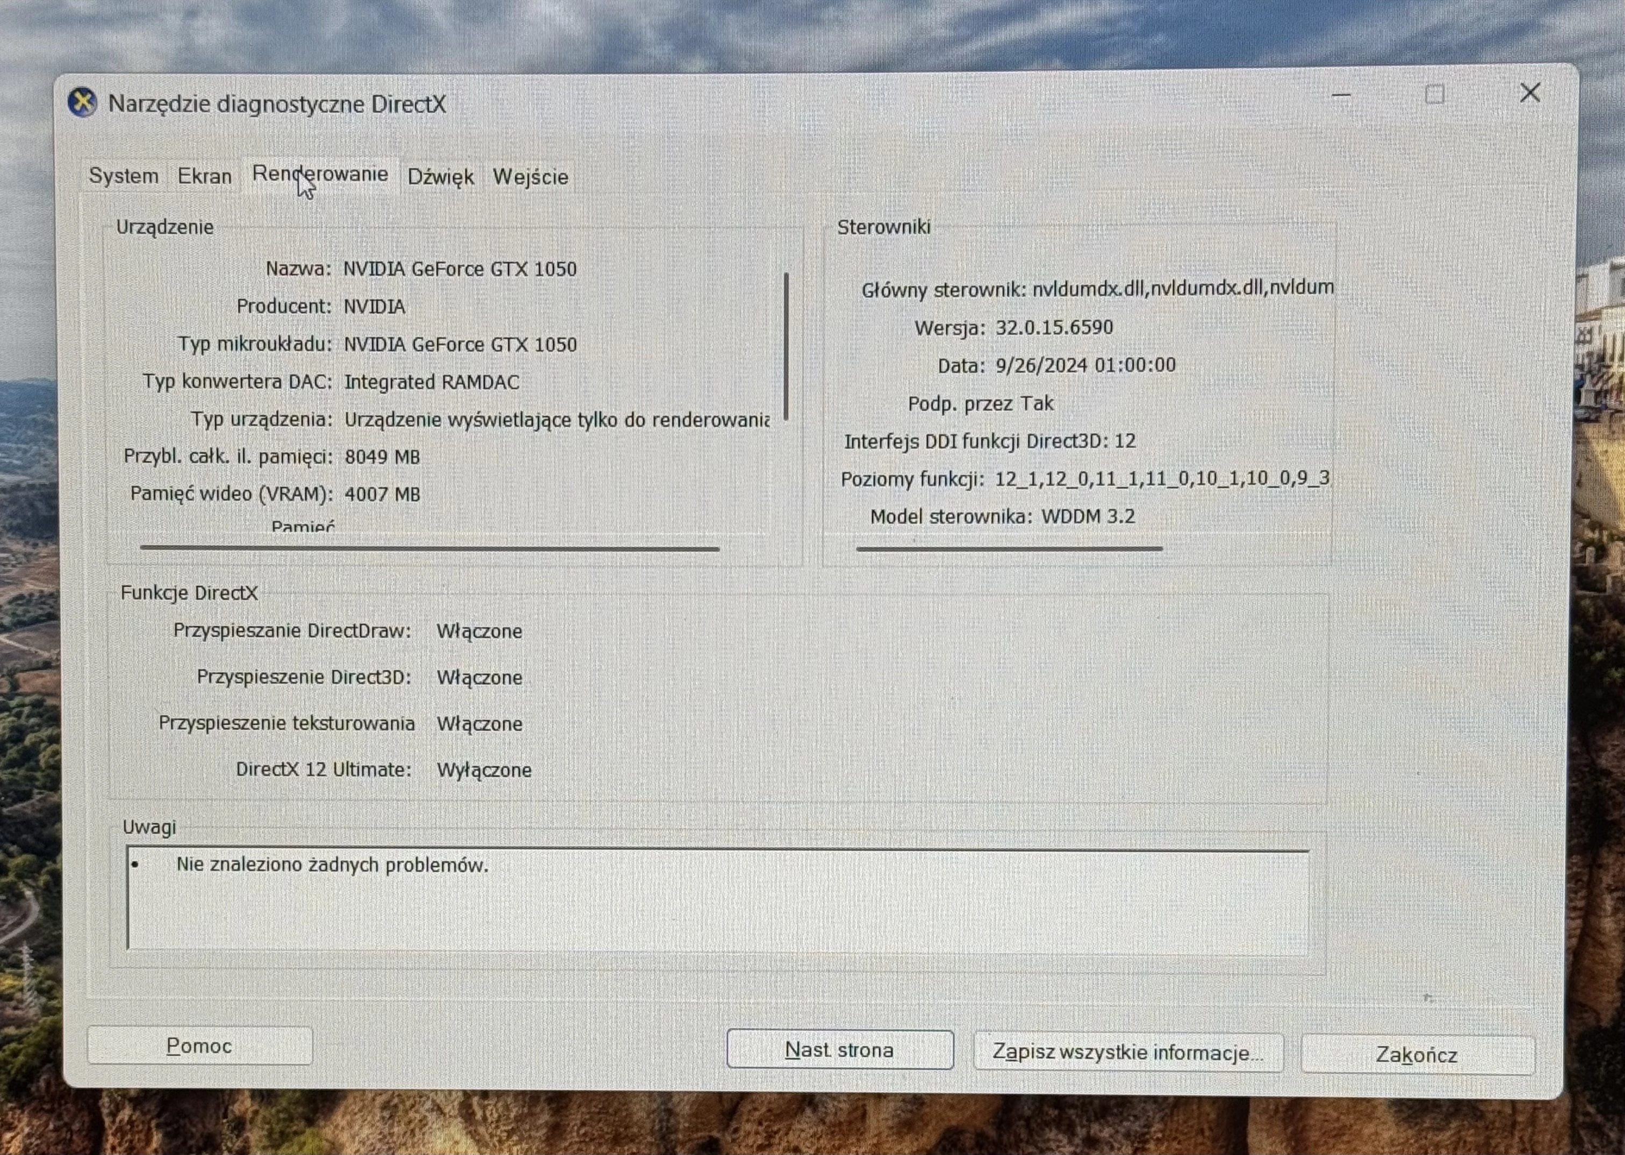Image resolution: width=1625 pixels, height=1155 pixels.
Task: Open the Dźwięk tab
Action: [x=441, y=176]
